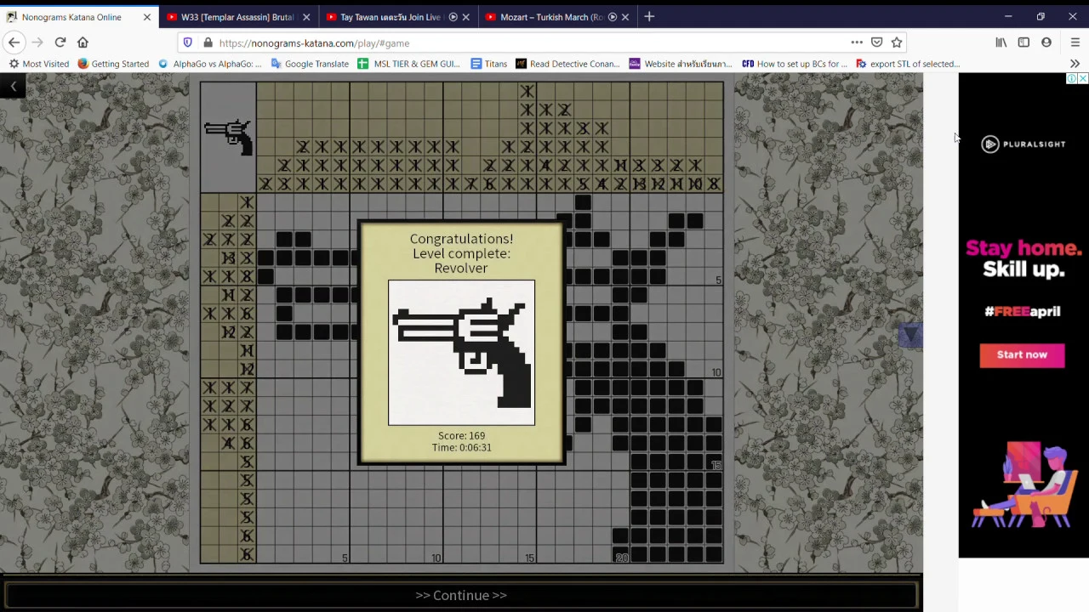Click Score: 169 text
This screenshot has width=1089, height=612.
pos(461,435)
